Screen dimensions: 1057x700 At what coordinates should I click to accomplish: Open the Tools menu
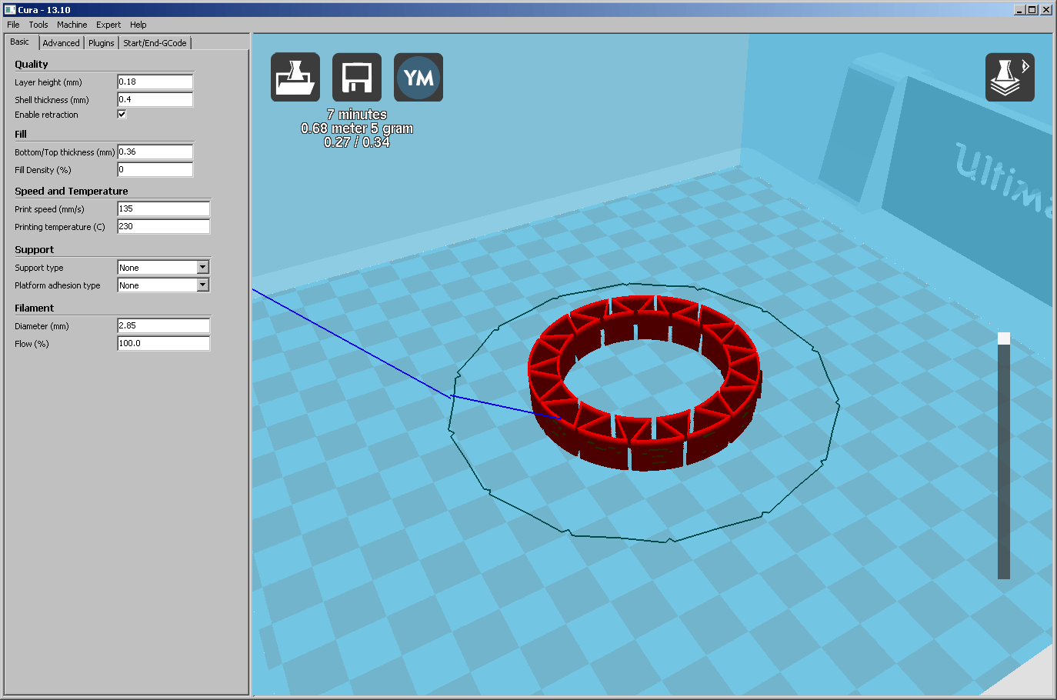coord(38,25)
